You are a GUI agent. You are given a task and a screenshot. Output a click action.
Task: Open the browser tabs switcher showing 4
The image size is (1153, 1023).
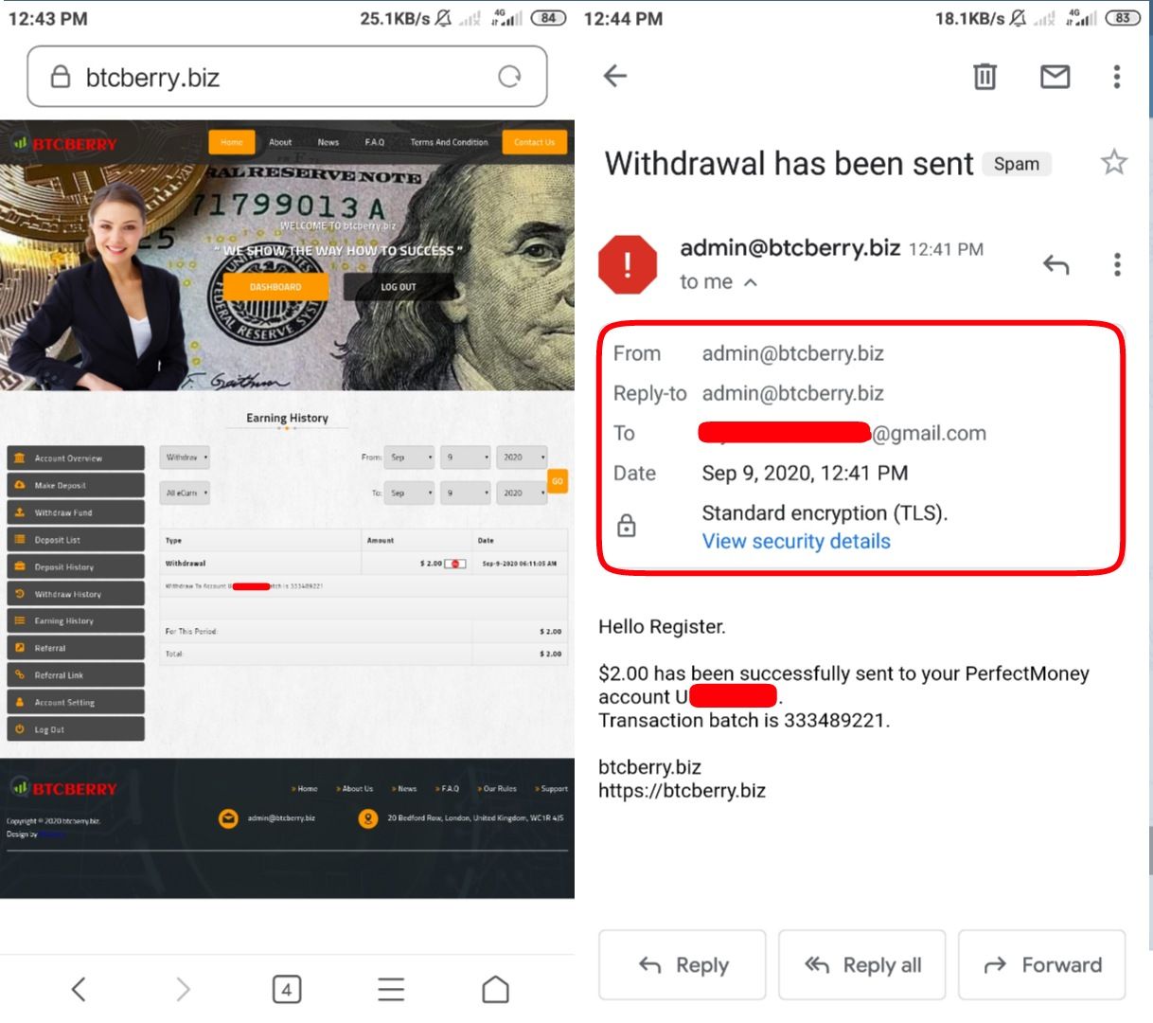tap(287, 990)
